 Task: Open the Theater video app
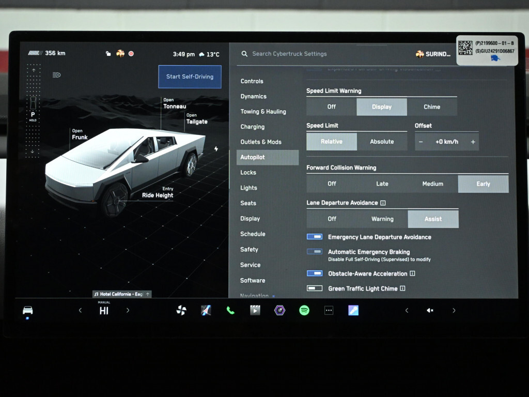click(x=255, y=310)
